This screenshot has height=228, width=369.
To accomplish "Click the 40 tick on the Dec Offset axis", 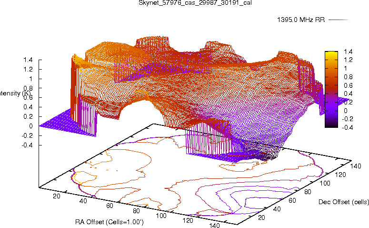I will tap(277, 209).
